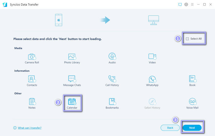
Task: Open the 'What can I transfer?' link
Action: [29, 128]
